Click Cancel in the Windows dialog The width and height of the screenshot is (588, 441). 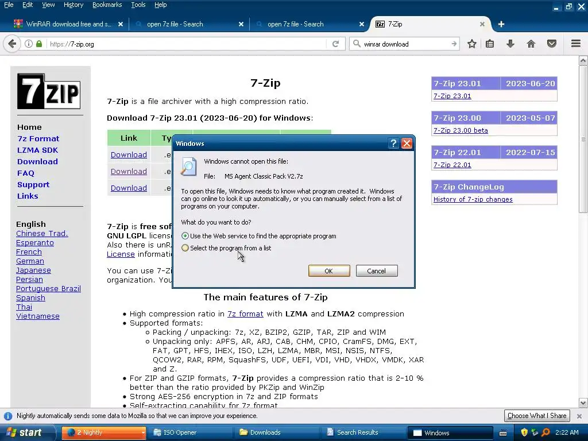[x=377, y=271]
